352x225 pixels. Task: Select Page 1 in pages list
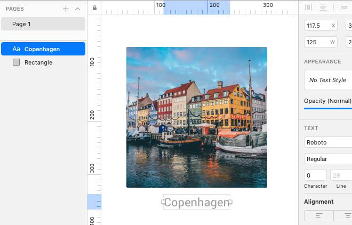point(43,24)
